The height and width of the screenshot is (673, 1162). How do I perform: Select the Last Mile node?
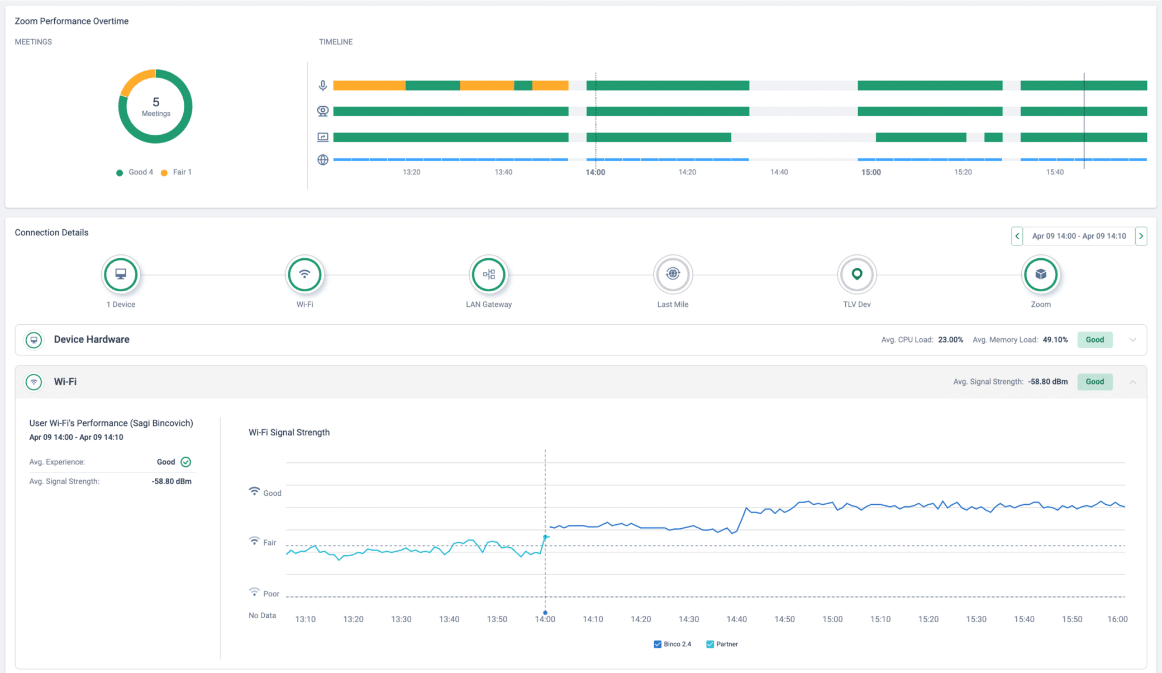click(673, 274)
